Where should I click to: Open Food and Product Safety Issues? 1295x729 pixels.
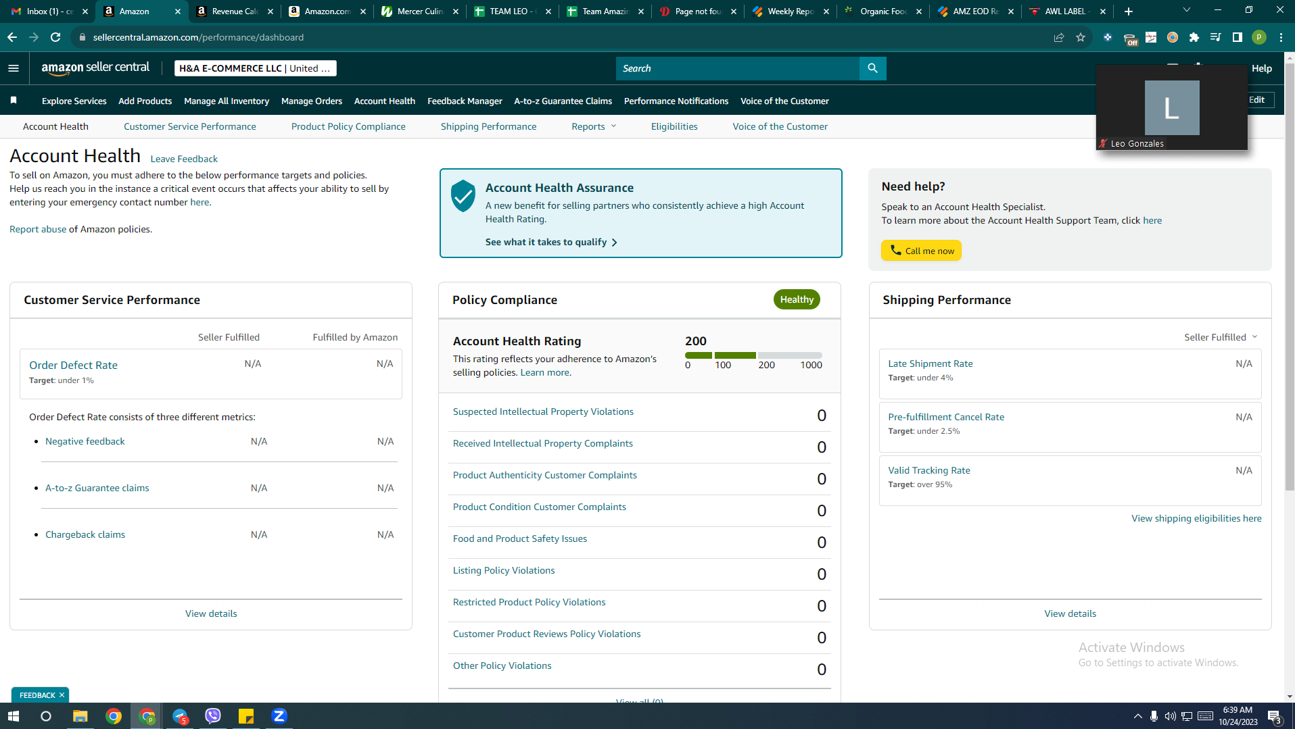[x=520, y=538]
